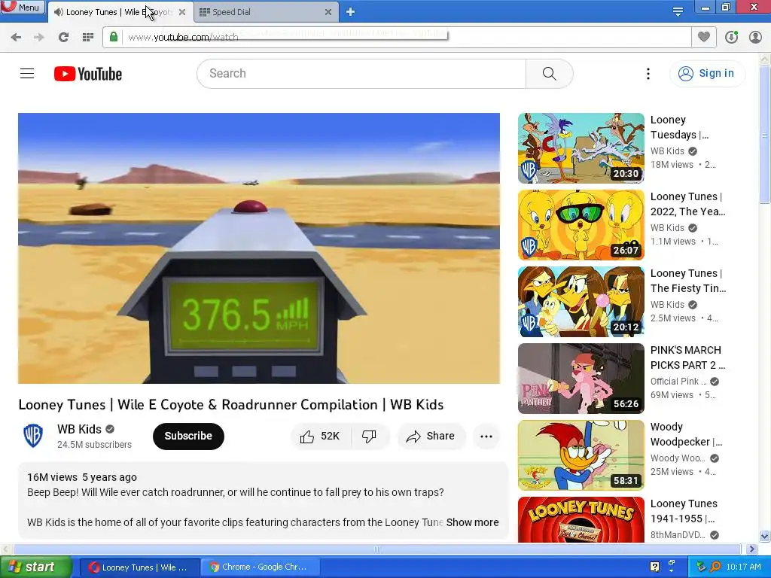Reload the page with refresh icon
Image resolution: width=771 pixels, height=578 pixels.
click(63, 38)
